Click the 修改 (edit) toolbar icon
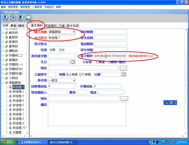 (x=13, y=18)
